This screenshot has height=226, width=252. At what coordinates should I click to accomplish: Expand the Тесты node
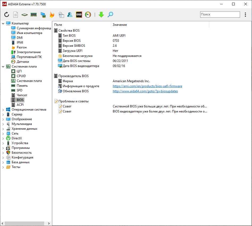(3, 167)
